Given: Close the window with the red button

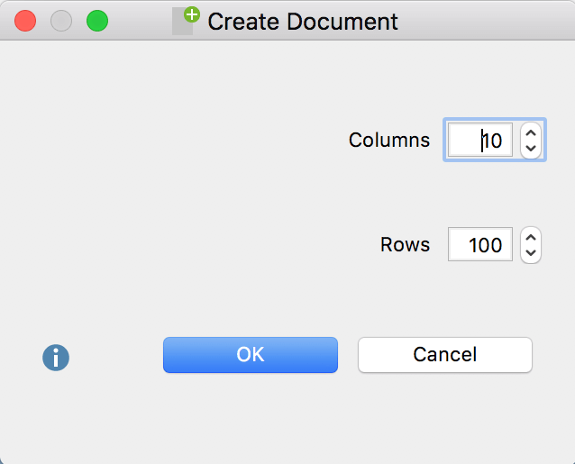Looking at the screenshot, I should (25, 21).
